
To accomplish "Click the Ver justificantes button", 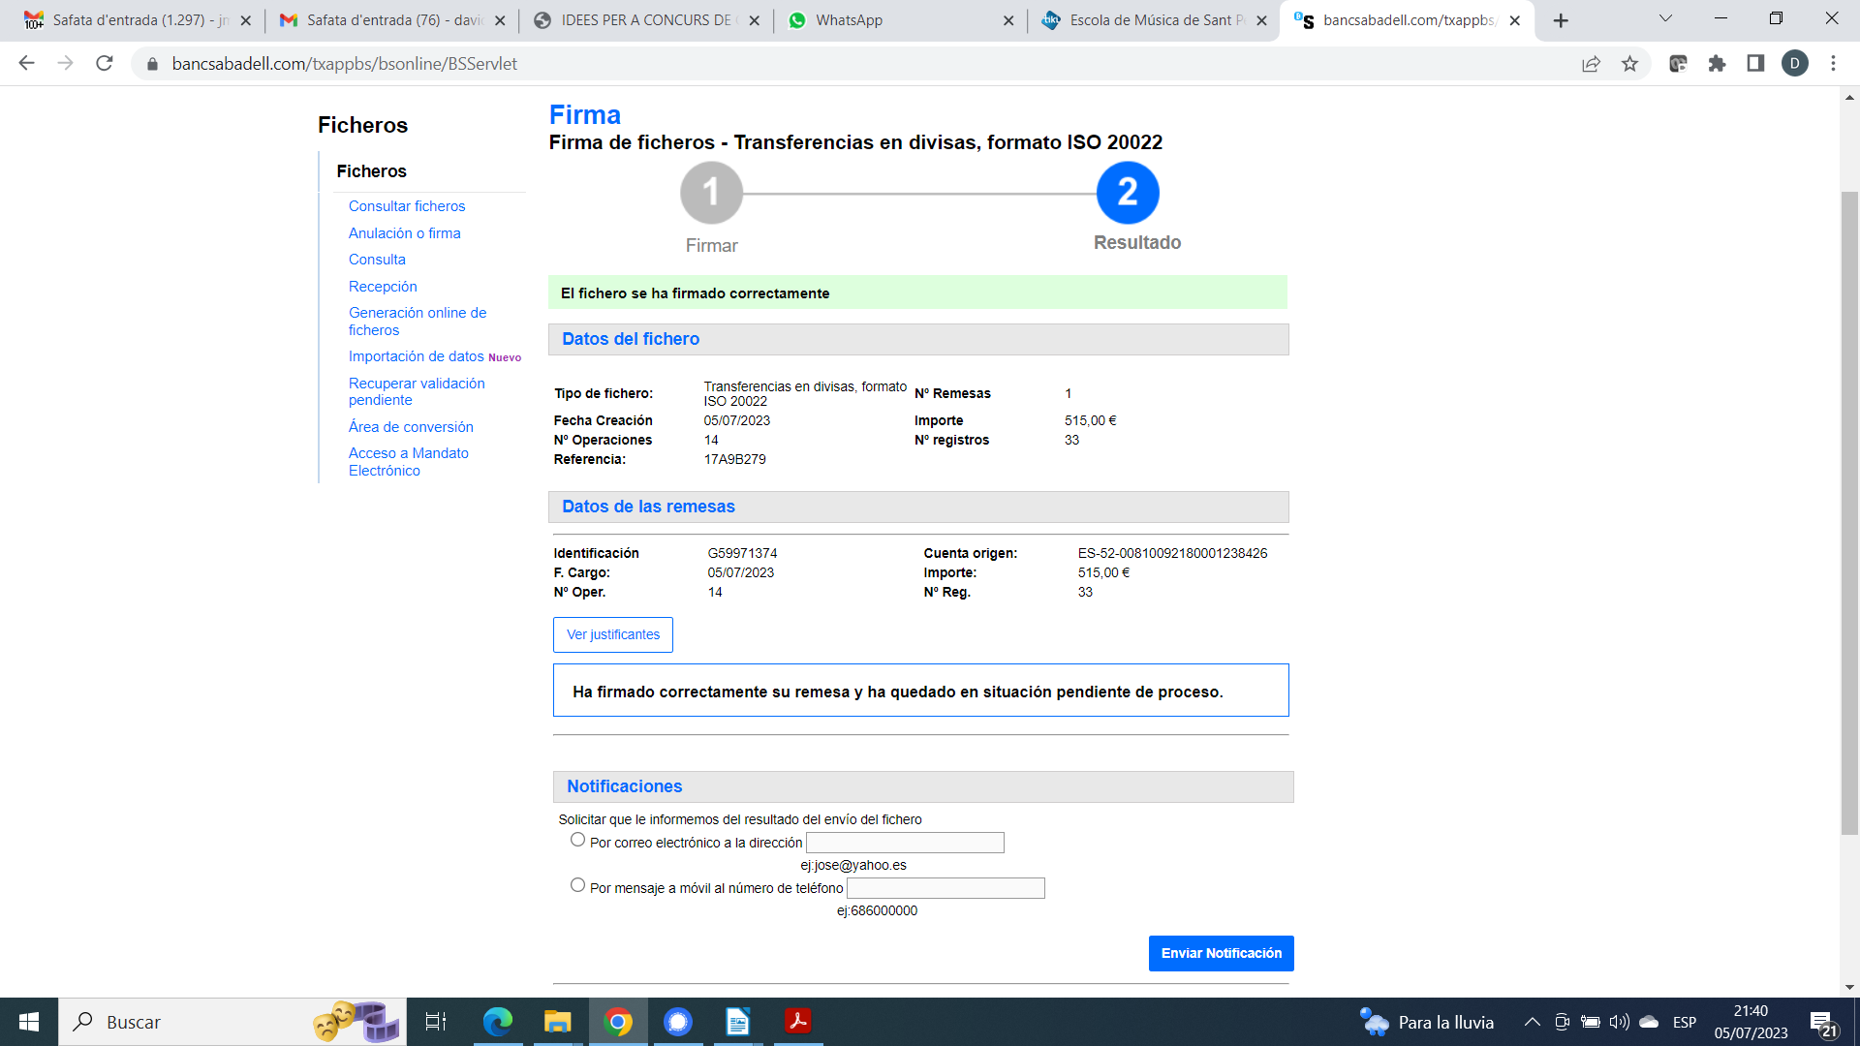I will [x=612, y=634].
